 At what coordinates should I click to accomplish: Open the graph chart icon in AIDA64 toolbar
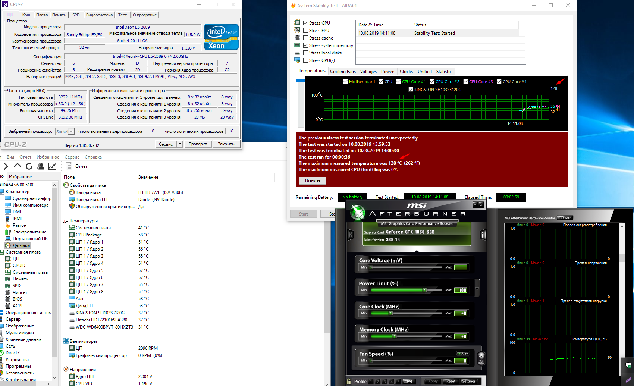point(52,166)
